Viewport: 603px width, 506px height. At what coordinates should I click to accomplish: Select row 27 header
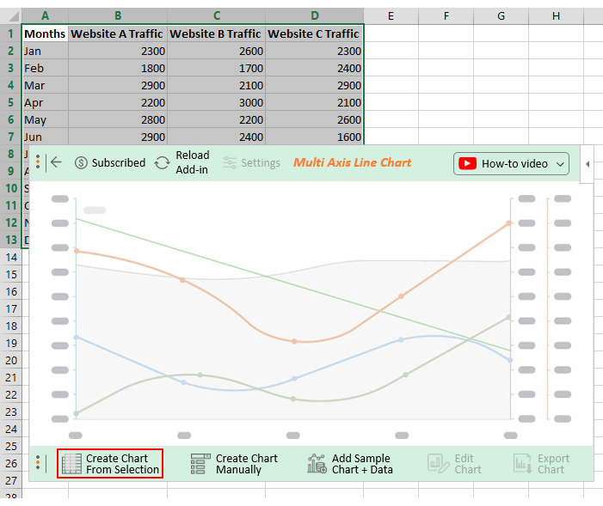point(11,480)
